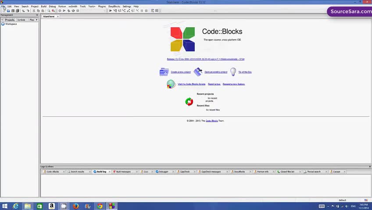Click the Run to cursor debug icon
Image resolution: width=372 pixels, height=210 pixels.
[x=115, y=10]
